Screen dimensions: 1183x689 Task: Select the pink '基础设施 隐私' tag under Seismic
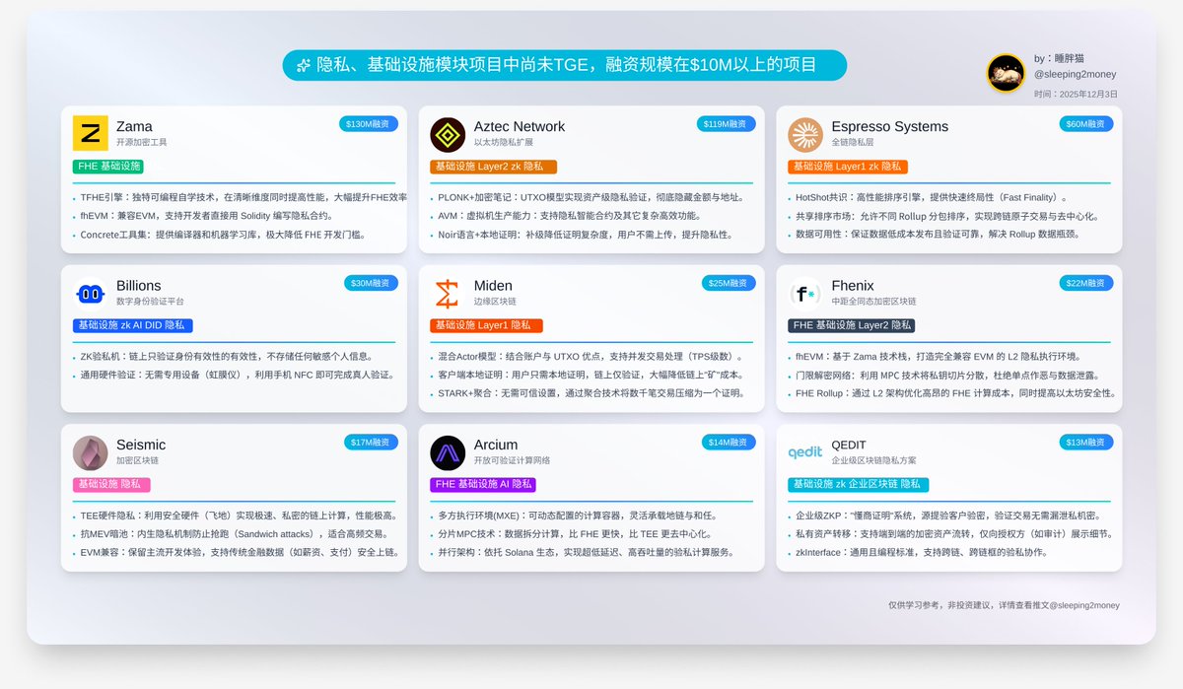(x=109, y=485)
